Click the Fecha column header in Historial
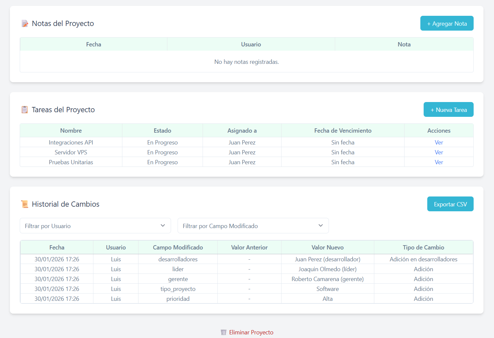Screen dimensions: 494x338 coord(57,247)
